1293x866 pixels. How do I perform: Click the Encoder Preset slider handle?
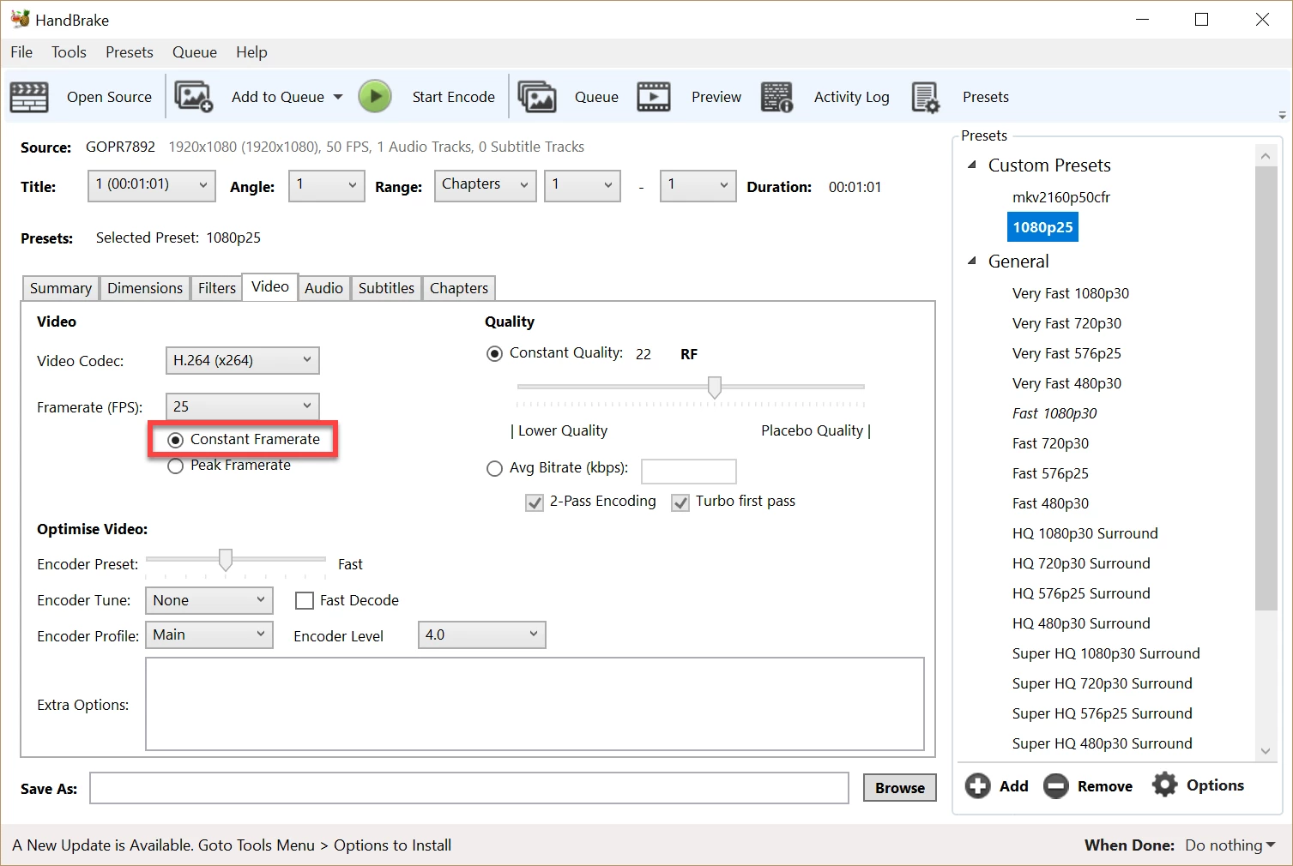[225, 560]
